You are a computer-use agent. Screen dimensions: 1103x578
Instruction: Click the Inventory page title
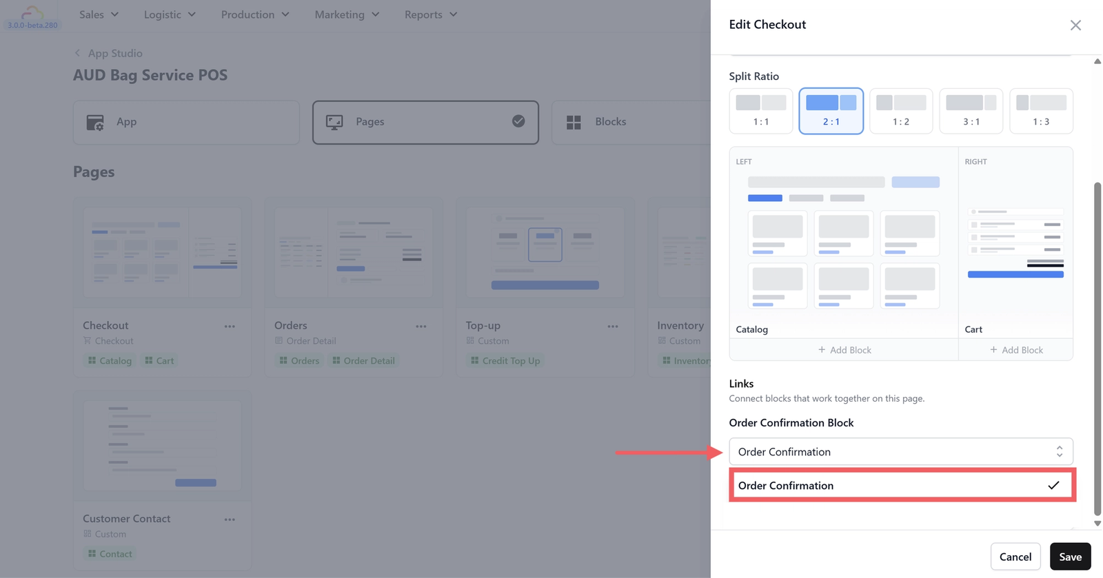point(680,325)
